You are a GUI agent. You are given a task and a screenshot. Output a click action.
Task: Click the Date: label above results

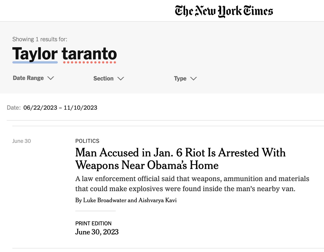[14, 108]
